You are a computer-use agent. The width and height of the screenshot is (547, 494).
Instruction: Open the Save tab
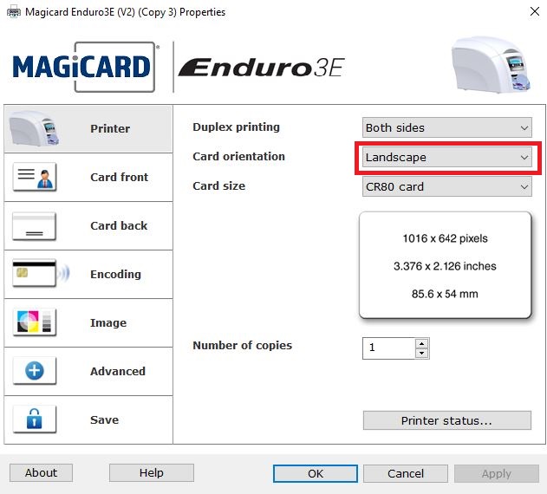click(x=88, y=419)
